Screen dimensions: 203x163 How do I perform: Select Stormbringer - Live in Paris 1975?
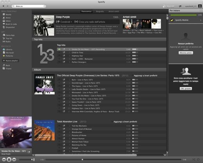click(x=112, y=83)
